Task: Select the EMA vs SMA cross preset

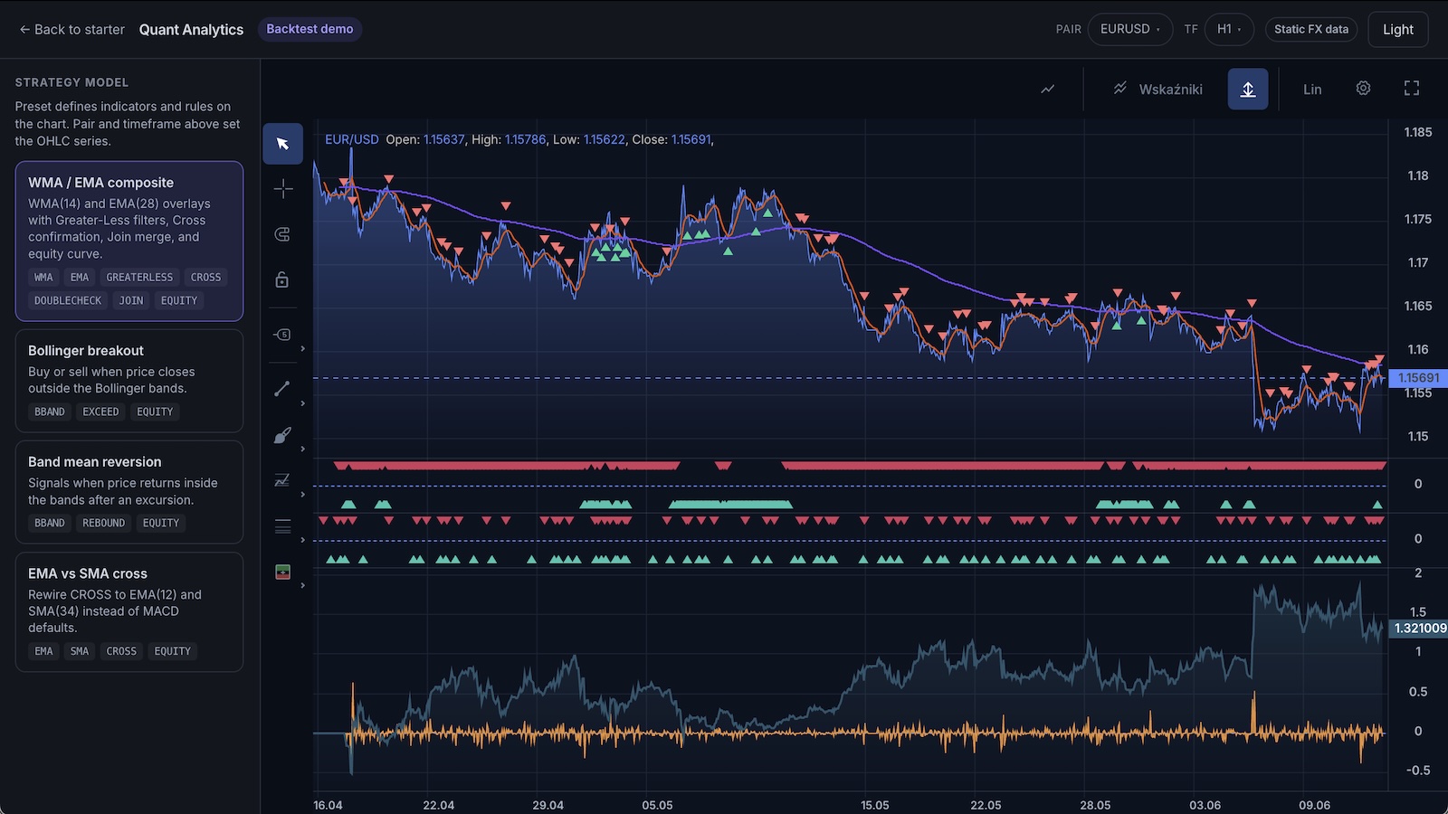Action: pyautogui.click(x=129, y=612)
